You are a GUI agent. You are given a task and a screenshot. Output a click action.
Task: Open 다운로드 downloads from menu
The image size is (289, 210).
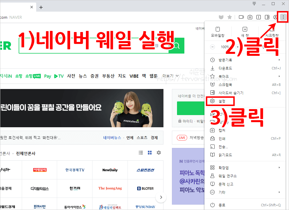245,68
